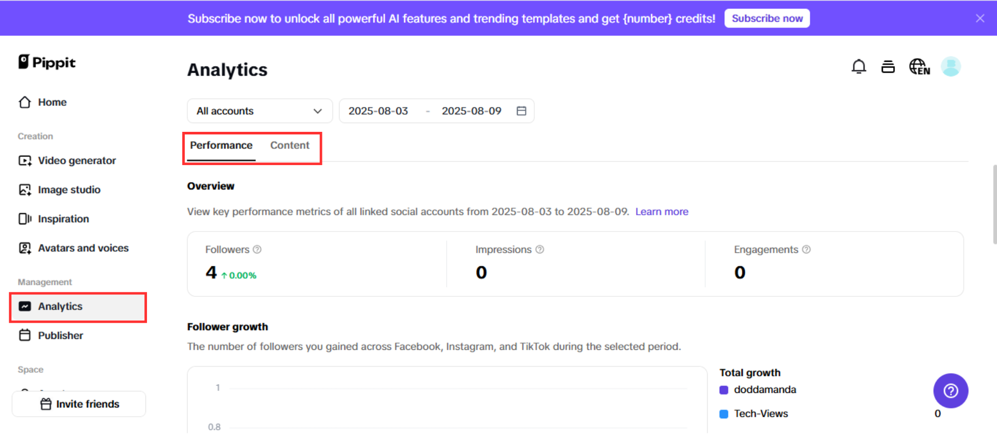This screenshot has width=997, height=436.
Task: Open the language globe selector
Action: click(x=919, y=67)
